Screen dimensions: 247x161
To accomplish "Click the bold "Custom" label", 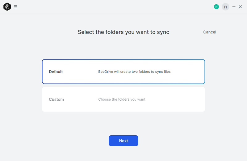I will click(56, 99).
